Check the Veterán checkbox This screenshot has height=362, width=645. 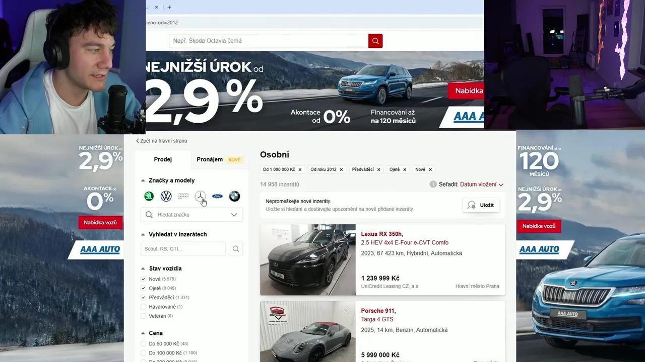(x=143, y=316)
